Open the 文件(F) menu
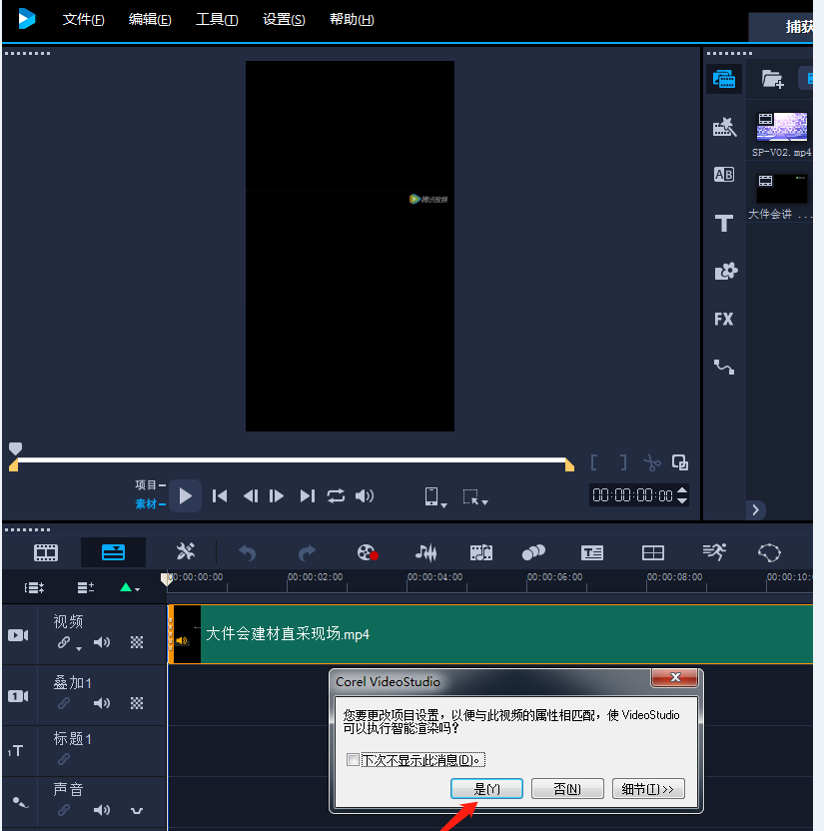The height and width of the screenshot is (831, 824). tap(83, 20)
